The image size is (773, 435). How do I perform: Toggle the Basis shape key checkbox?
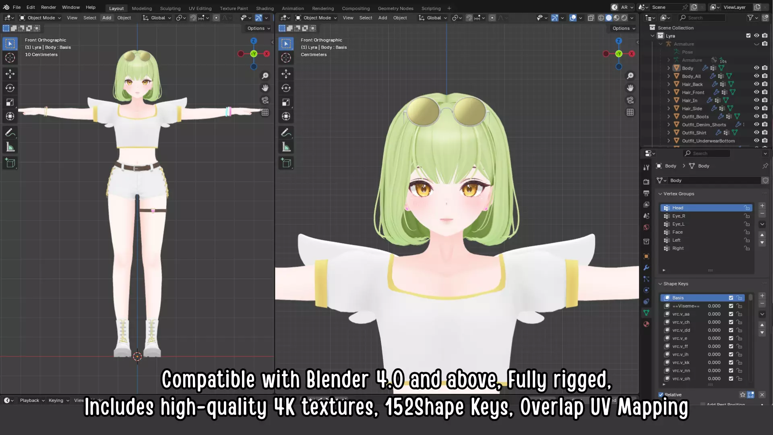[731, 298]
